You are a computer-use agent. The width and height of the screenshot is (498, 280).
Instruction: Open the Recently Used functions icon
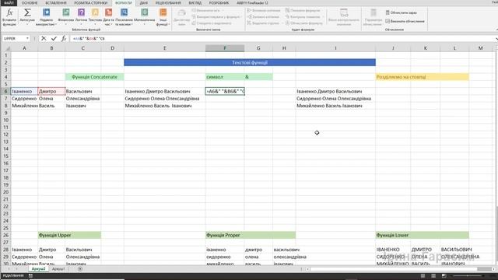coord(47,12)
